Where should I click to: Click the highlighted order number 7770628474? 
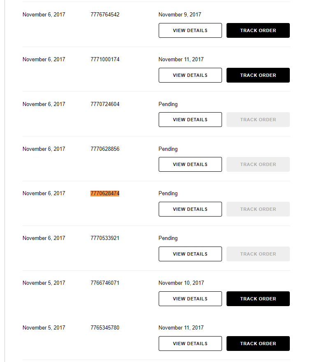(x=105, y=194)
